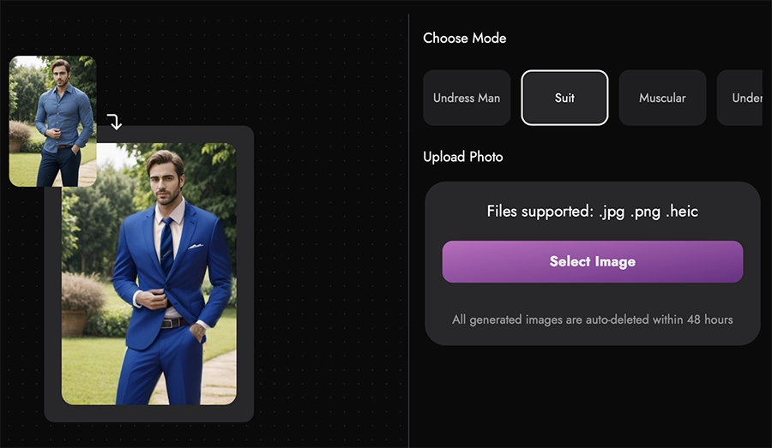Click the auto-deleted within 48 hours notice
Screen dimensions: 772x448
point(592,320)
